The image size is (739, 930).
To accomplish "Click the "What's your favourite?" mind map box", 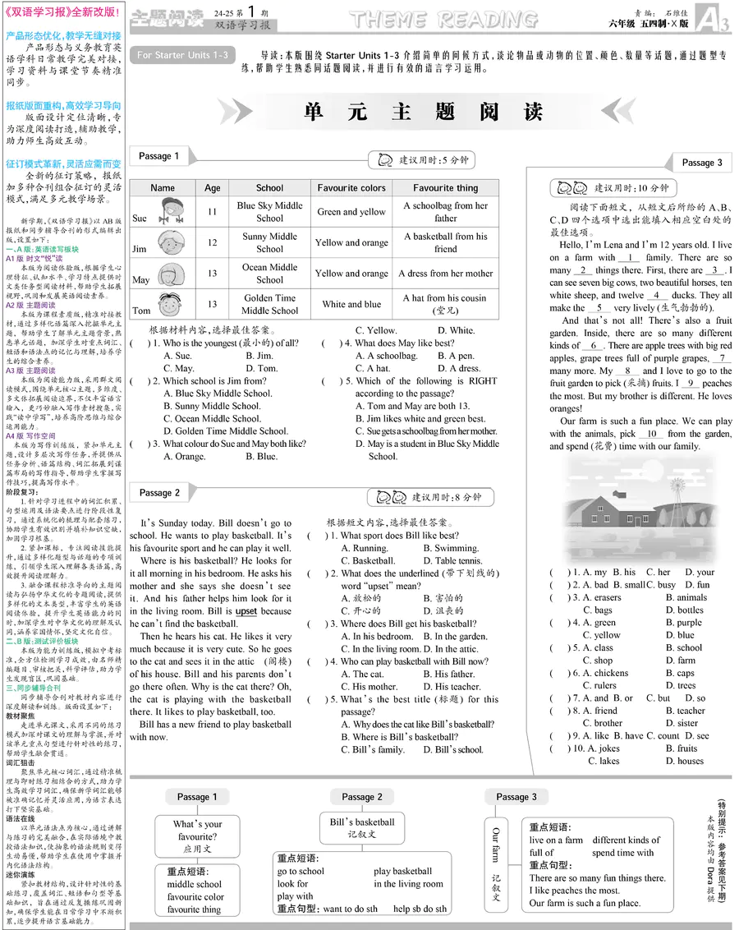I will point(197,836).
